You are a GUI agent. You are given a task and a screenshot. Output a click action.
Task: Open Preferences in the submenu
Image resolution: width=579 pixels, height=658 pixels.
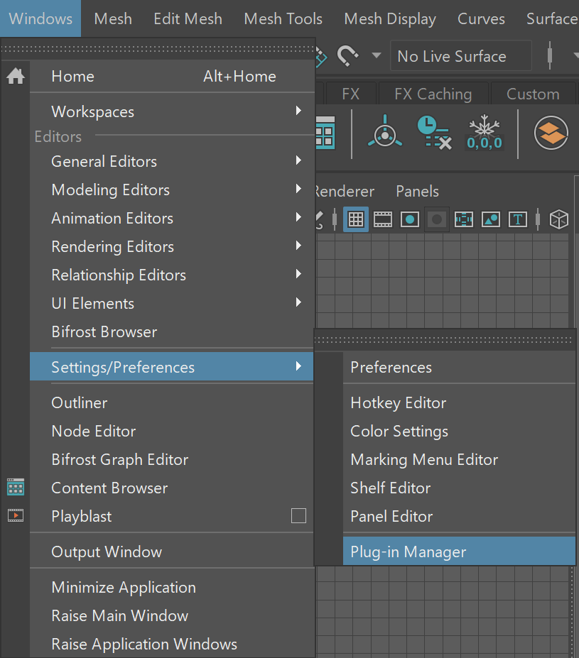(459, 367)
